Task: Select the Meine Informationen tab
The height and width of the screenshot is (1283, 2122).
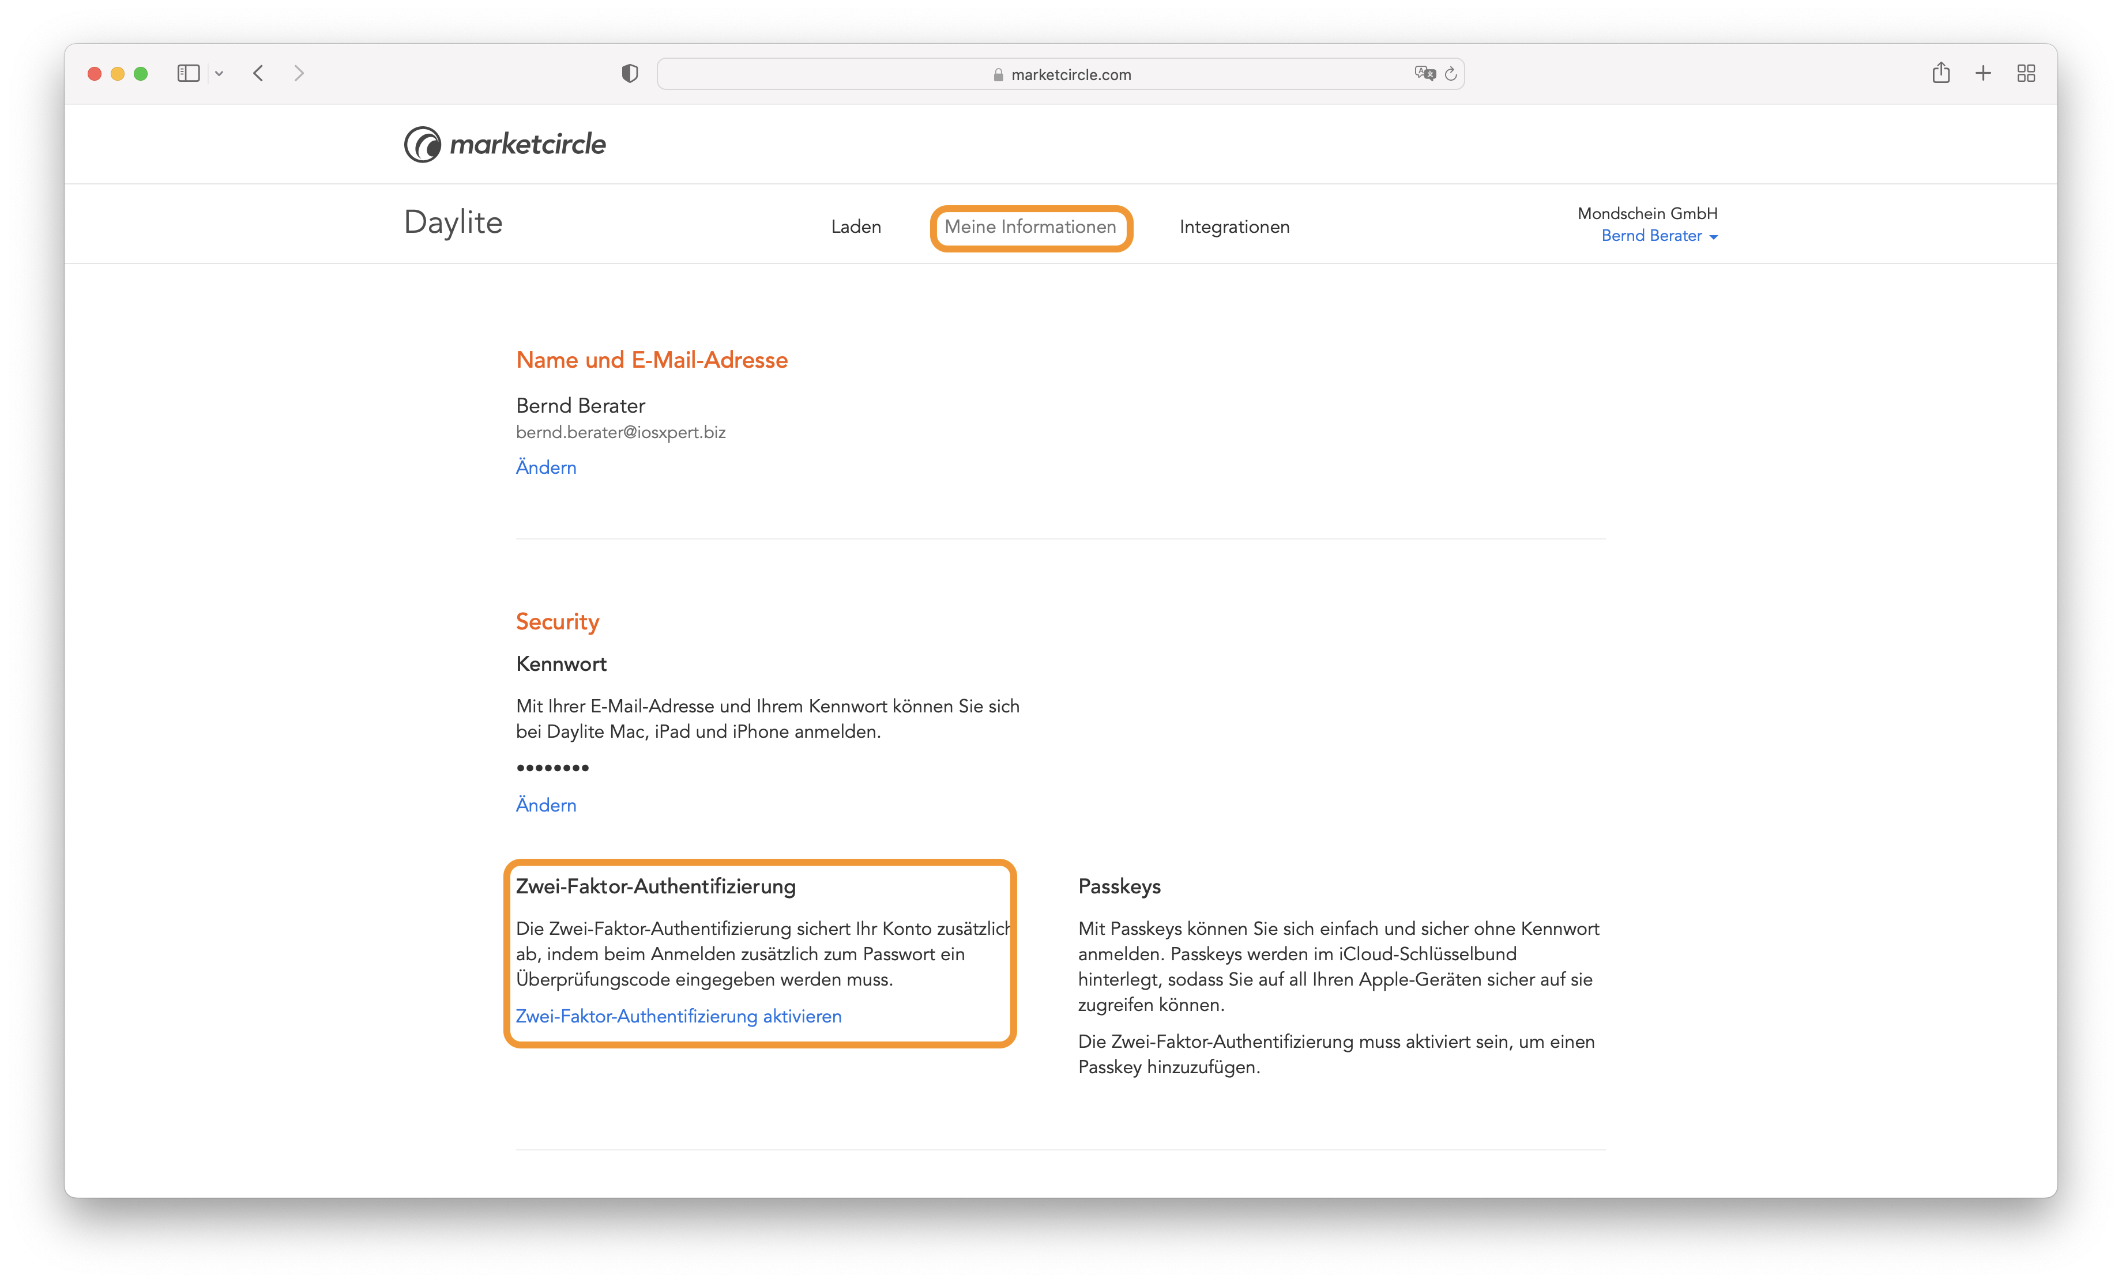Action: 1030,227
